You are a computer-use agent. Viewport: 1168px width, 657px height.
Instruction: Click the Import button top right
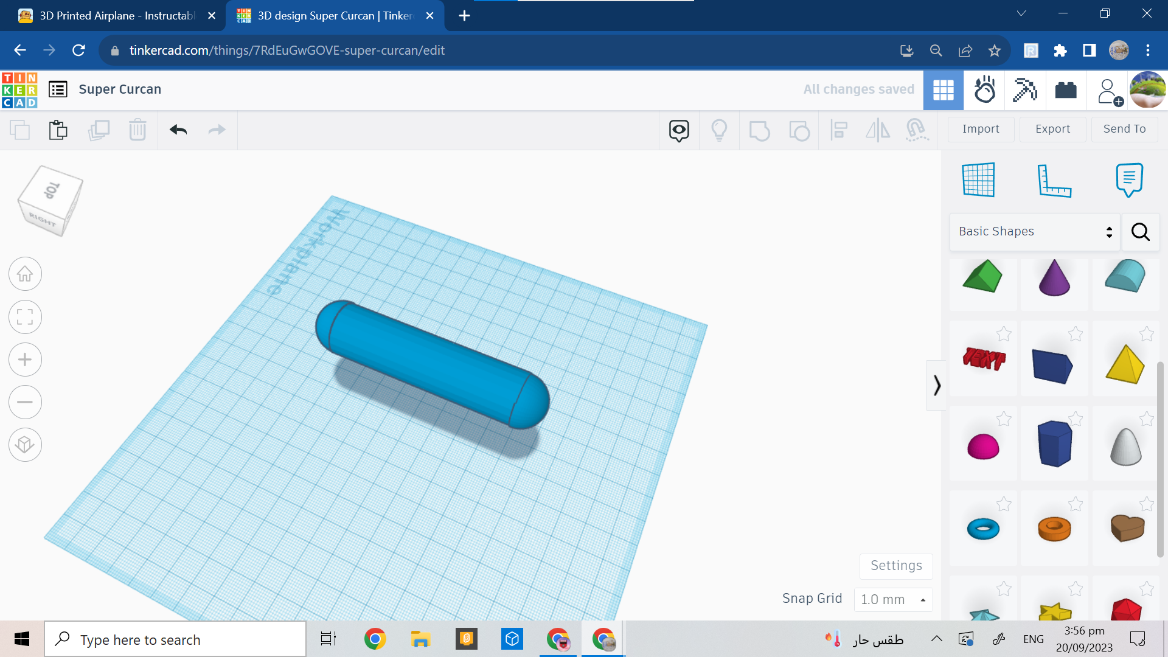(x=981, y=128)
